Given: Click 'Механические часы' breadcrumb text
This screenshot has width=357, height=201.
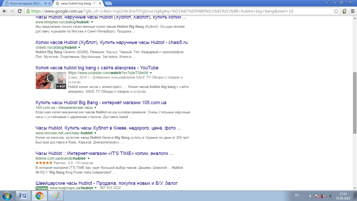Looking at the screenshot, I should click(76, 108).
